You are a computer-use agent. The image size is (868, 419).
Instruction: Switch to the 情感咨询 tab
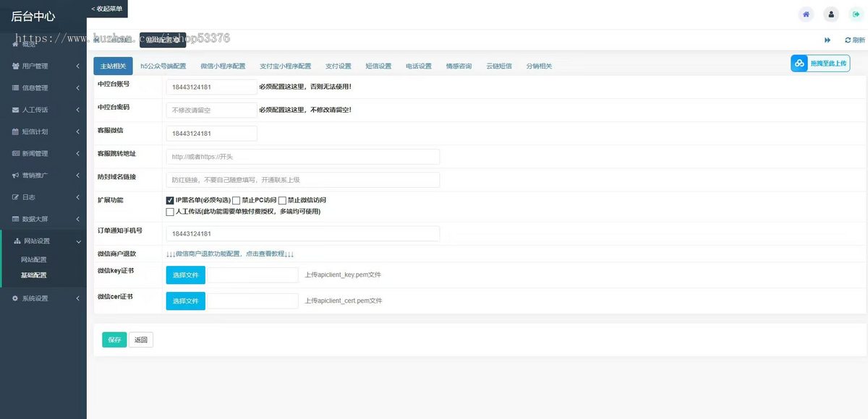tap(459, 66)
